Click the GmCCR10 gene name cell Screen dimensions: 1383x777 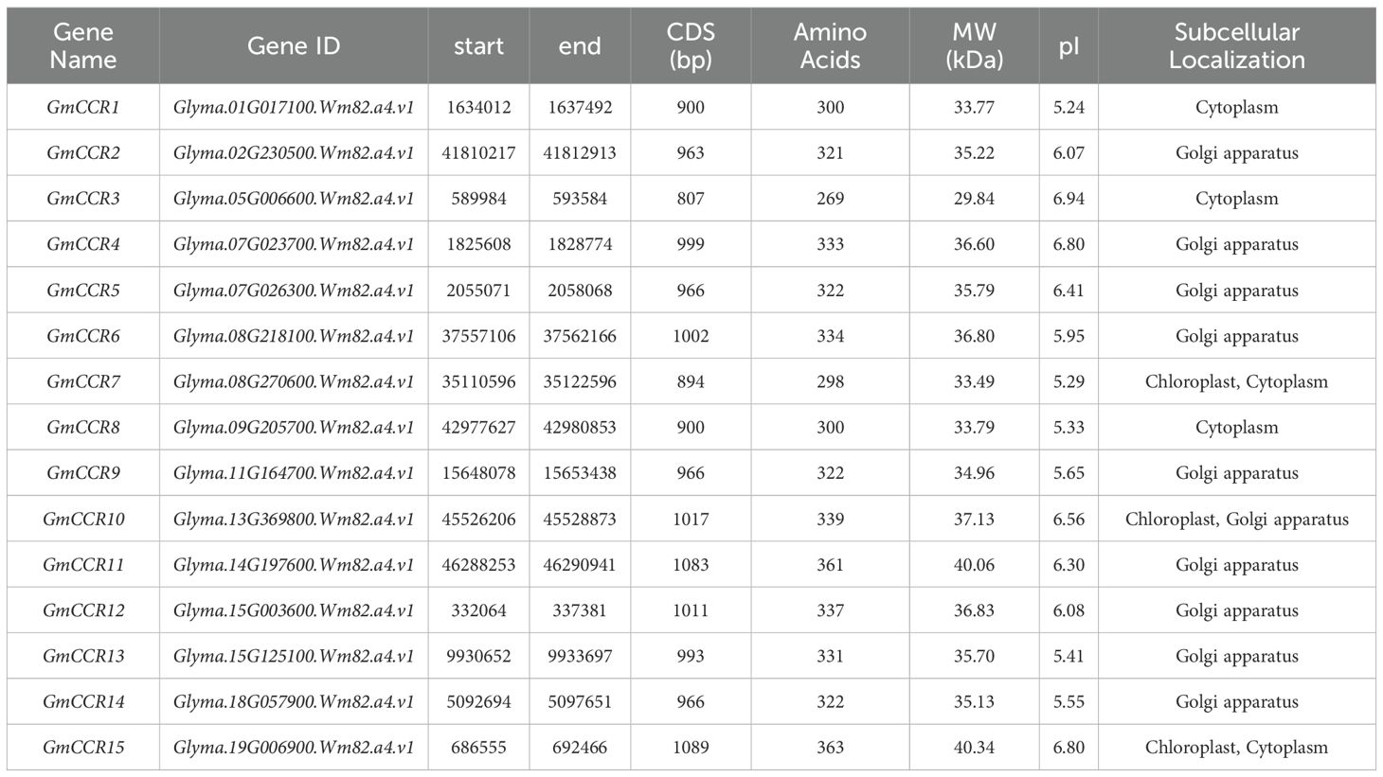point(83,519)
